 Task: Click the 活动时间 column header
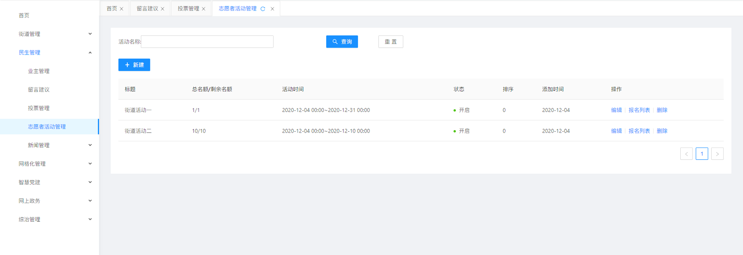click(293, 89)
